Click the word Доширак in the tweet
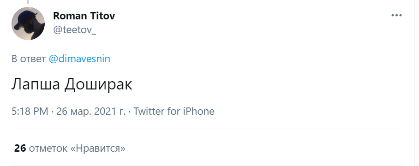This screenshot has height=166, width=419. (98, 85)
